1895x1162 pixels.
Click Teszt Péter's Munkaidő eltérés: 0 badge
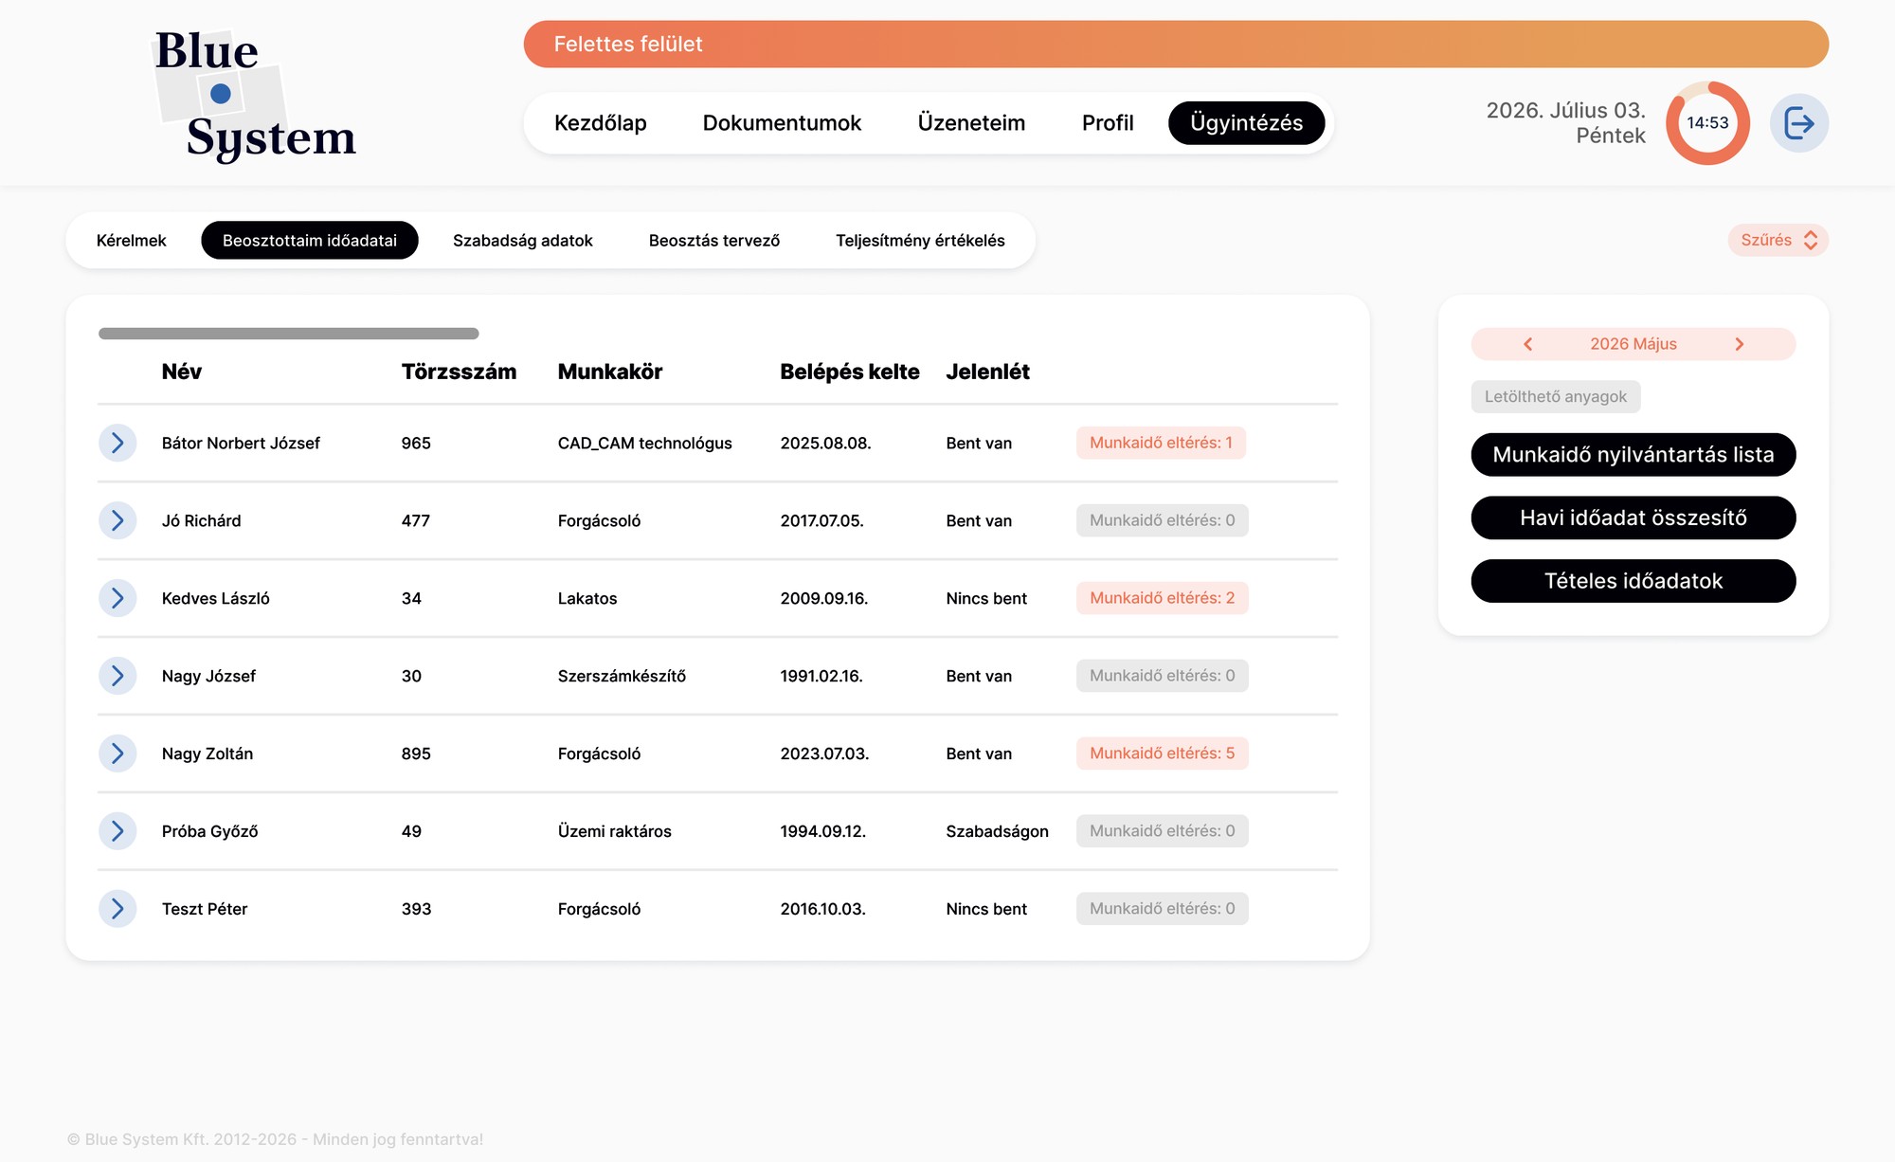pos(1162,909)
